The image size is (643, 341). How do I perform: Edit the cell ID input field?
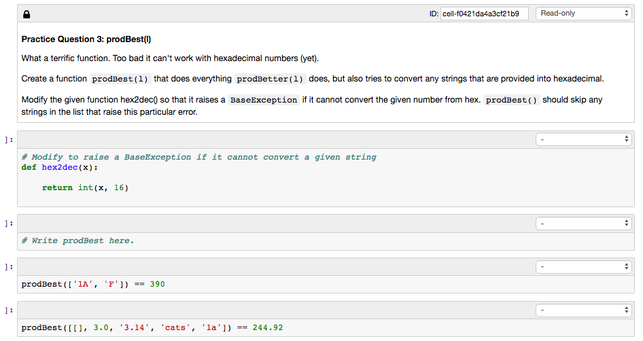pyautogui.click(x=485, y=14)
